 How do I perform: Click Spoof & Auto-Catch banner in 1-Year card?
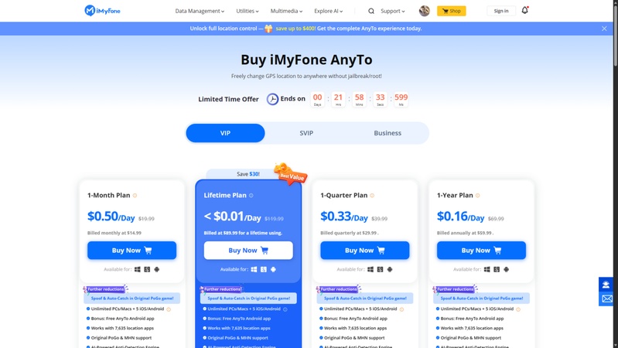coord(482,299)
